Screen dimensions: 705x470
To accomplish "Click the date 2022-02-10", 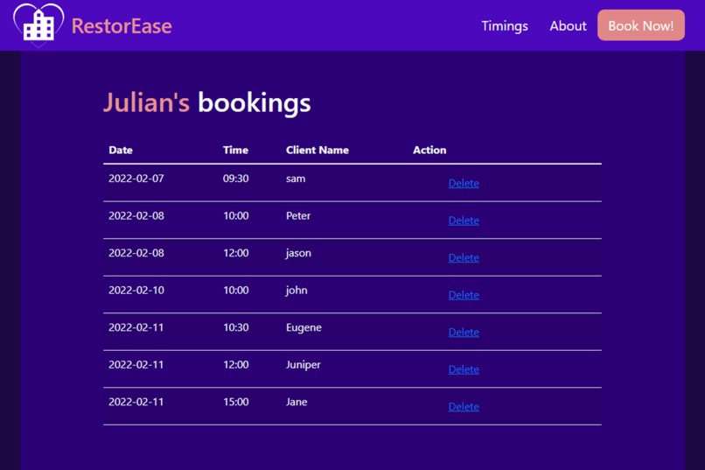I will point(136,291).
